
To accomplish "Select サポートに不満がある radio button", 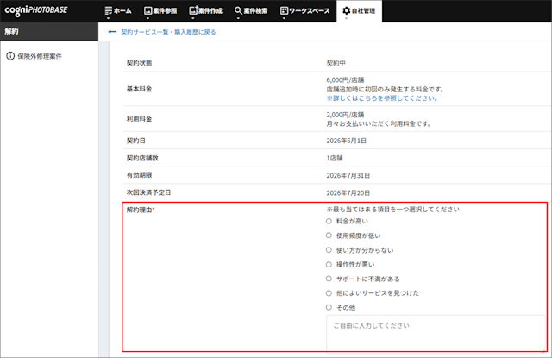I will (x=329, y=279).
